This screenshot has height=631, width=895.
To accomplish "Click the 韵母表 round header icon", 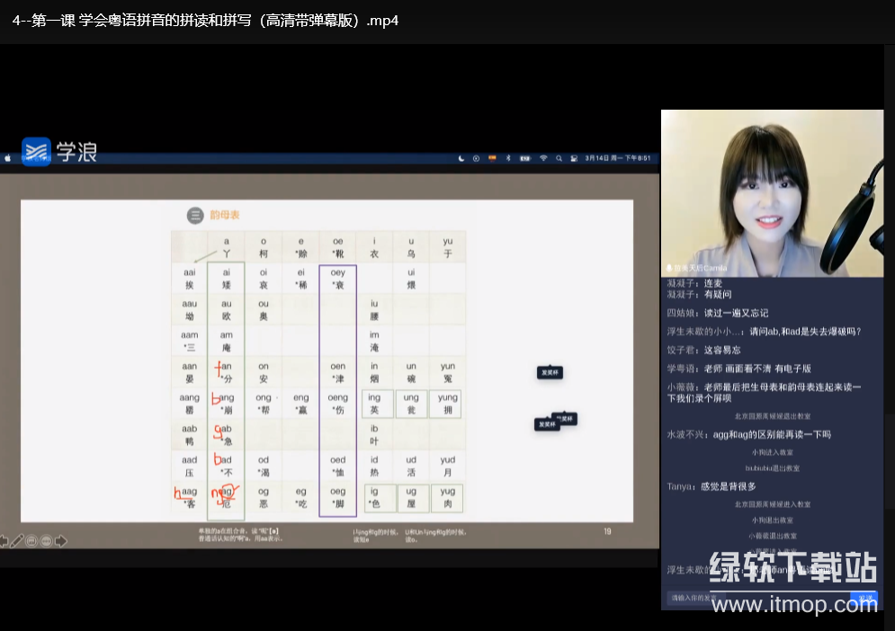I will 195,215.
